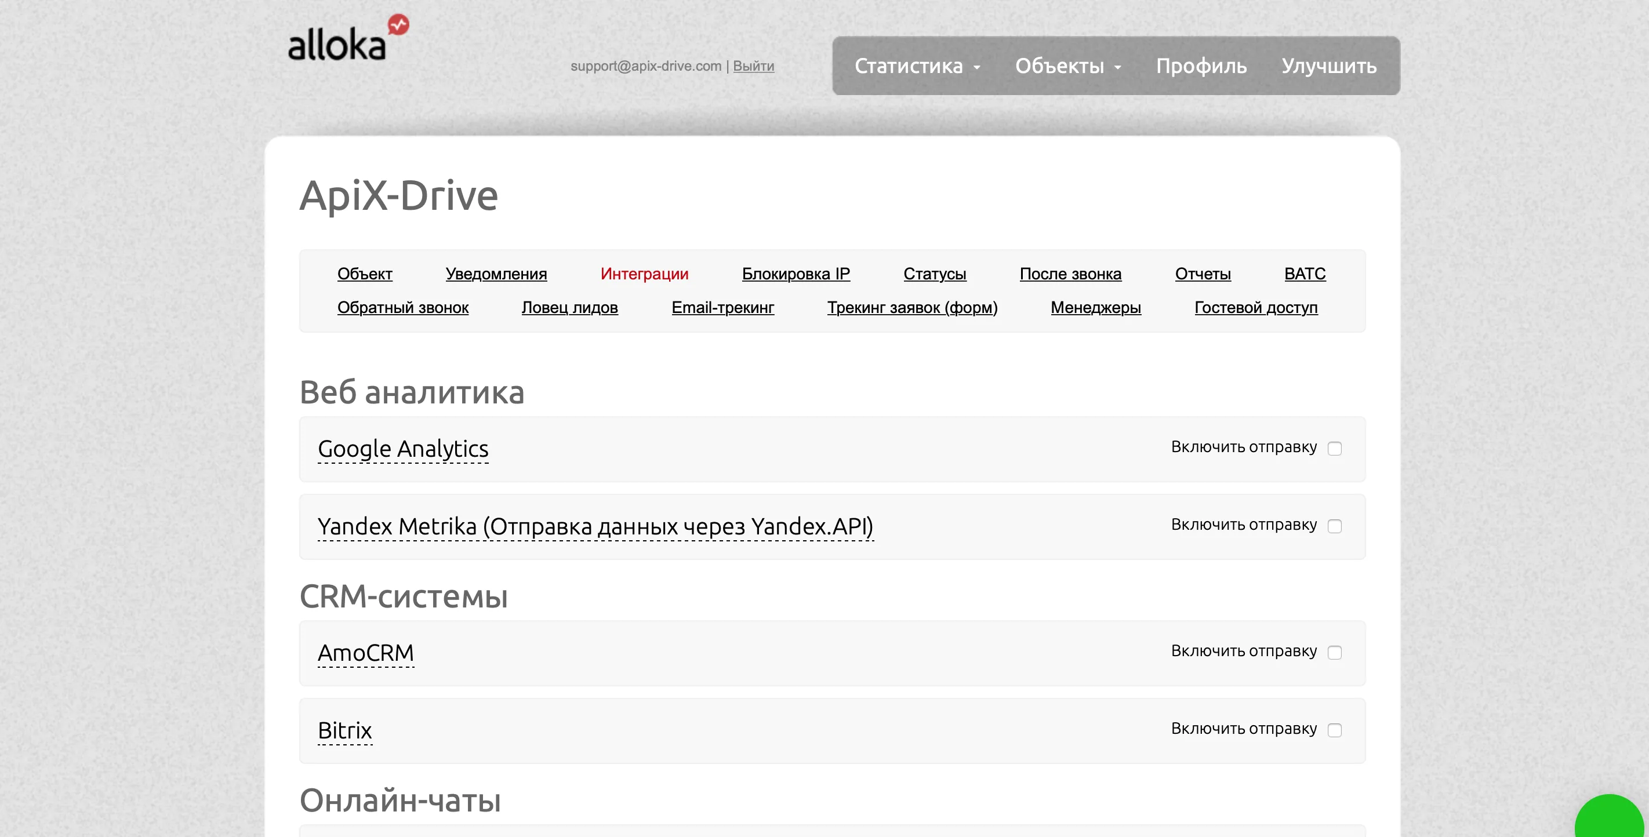Image resolution: width=1649 pixels, height=837 pixels.
Task: Check the Bitrix send checkbox
Action: pos(1334,730)
